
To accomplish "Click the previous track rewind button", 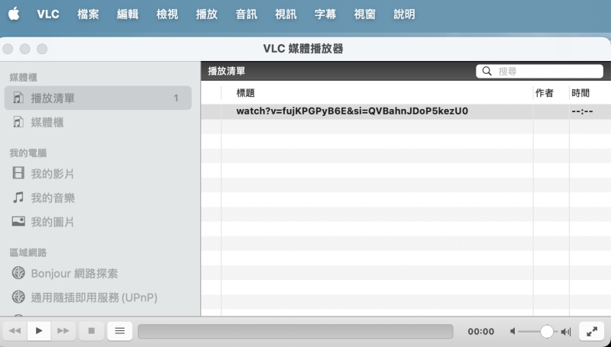I will point(15,331).
